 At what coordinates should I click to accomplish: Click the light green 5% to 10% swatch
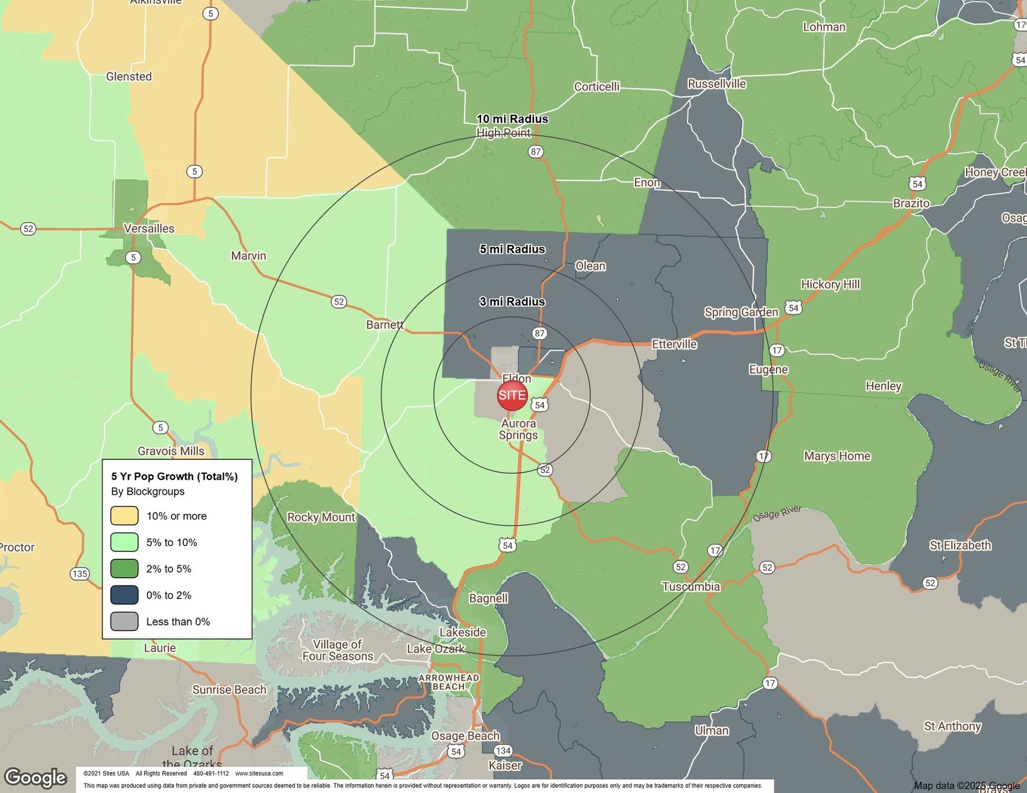point(124,542)
